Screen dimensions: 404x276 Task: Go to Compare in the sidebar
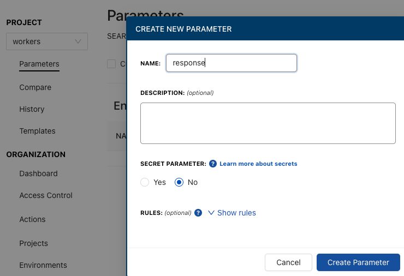pos(35,87)
